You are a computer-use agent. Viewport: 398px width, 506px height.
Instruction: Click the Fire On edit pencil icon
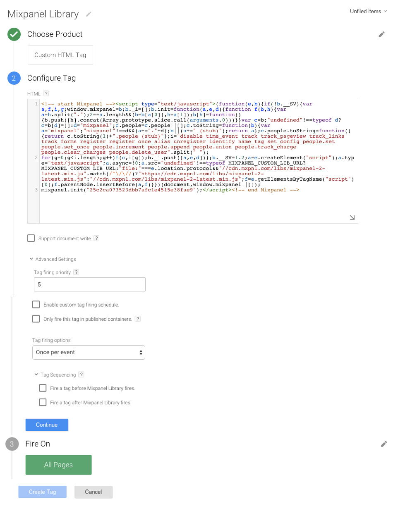pyautogui.click(x=384, y=444)
